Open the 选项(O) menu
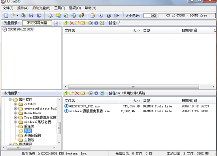Viewport: 217px width, 156px height. [x=75, y=8]
